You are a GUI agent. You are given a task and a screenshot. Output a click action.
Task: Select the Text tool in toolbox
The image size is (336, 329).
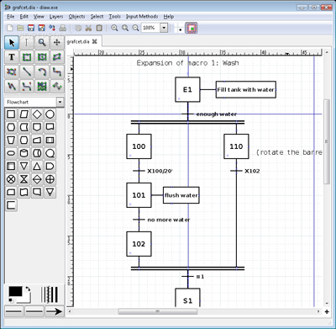pyautogui.click(x=12, y=57)
